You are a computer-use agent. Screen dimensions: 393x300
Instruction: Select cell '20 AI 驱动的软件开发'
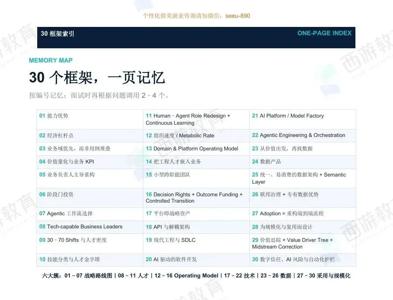[x=196, y=260]
